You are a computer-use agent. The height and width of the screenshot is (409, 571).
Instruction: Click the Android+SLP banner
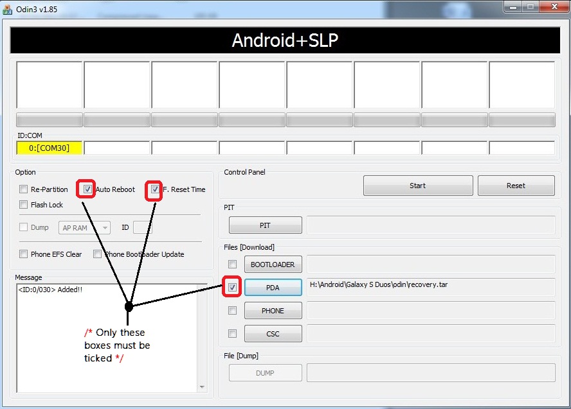pos(285,40)
